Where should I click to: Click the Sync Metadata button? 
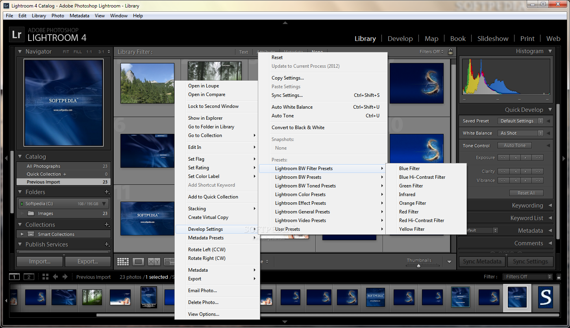[x=482, y=261]
